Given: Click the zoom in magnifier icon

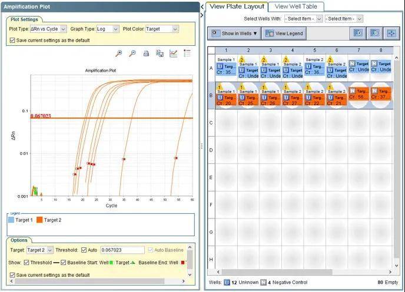Looking at the screenshot, I should pos(119,53).
